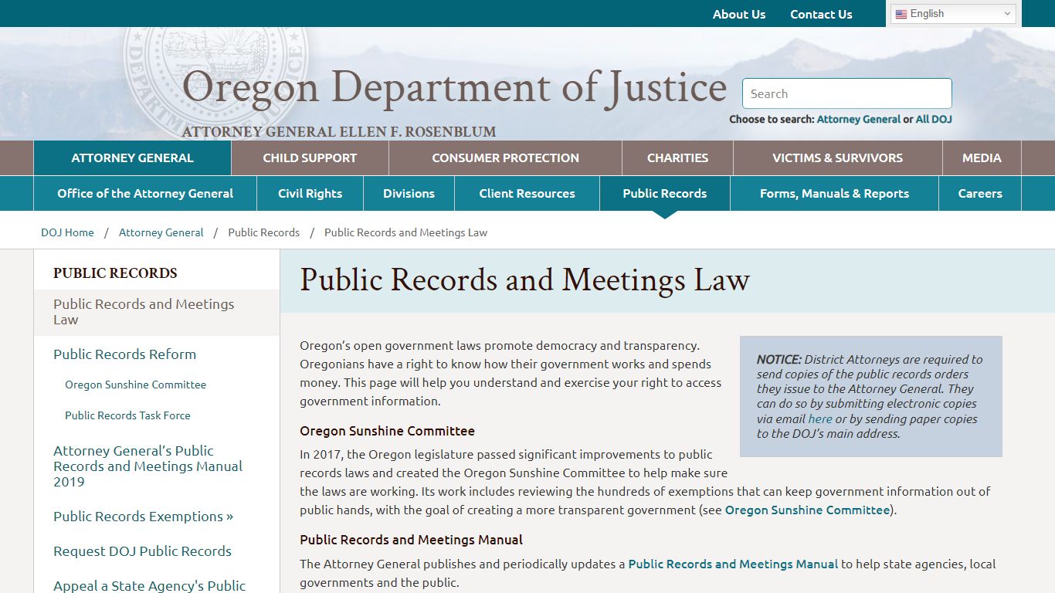Open Oregon Sunshine Committee link in paragraph
Image resolution: width=1055 pixels, height=593 pixels.
807,510
